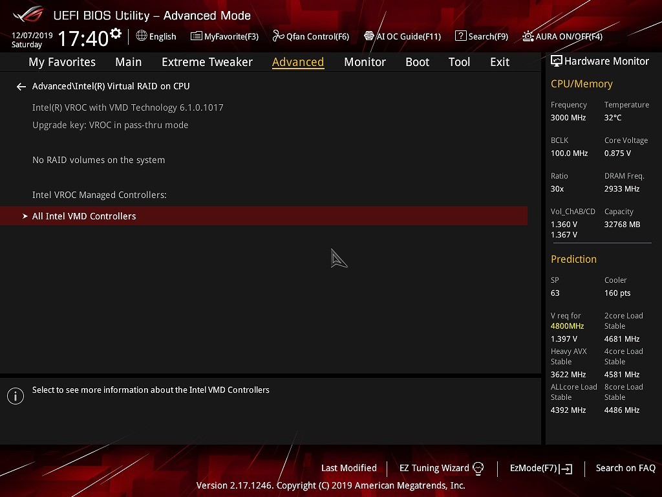Click the CPU/Memory heading

pos(581,84)
